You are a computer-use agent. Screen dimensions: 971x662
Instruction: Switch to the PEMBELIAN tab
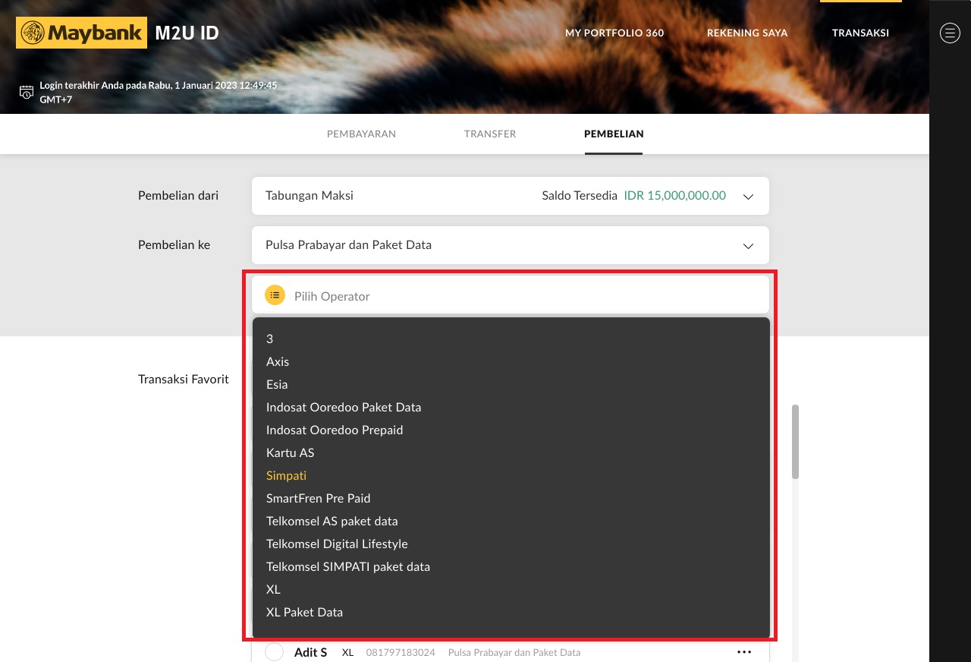pos(614,134)
